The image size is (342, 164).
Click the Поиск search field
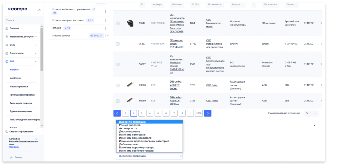click(23, 20)
